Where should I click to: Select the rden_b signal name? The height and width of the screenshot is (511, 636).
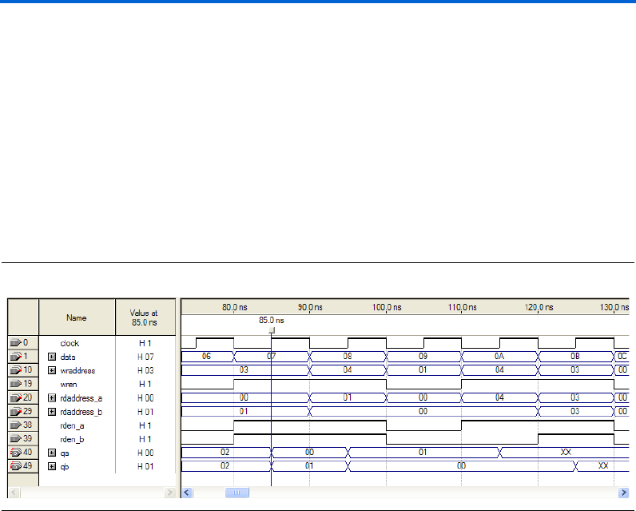click(73, 439)
